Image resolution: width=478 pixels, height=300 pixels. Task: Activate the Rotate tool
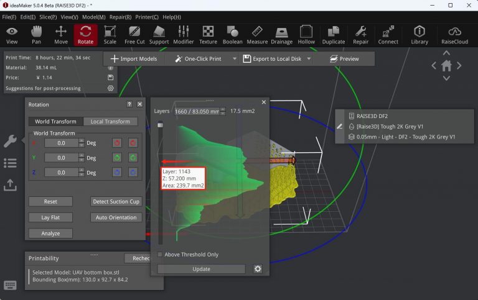[85, 35]
